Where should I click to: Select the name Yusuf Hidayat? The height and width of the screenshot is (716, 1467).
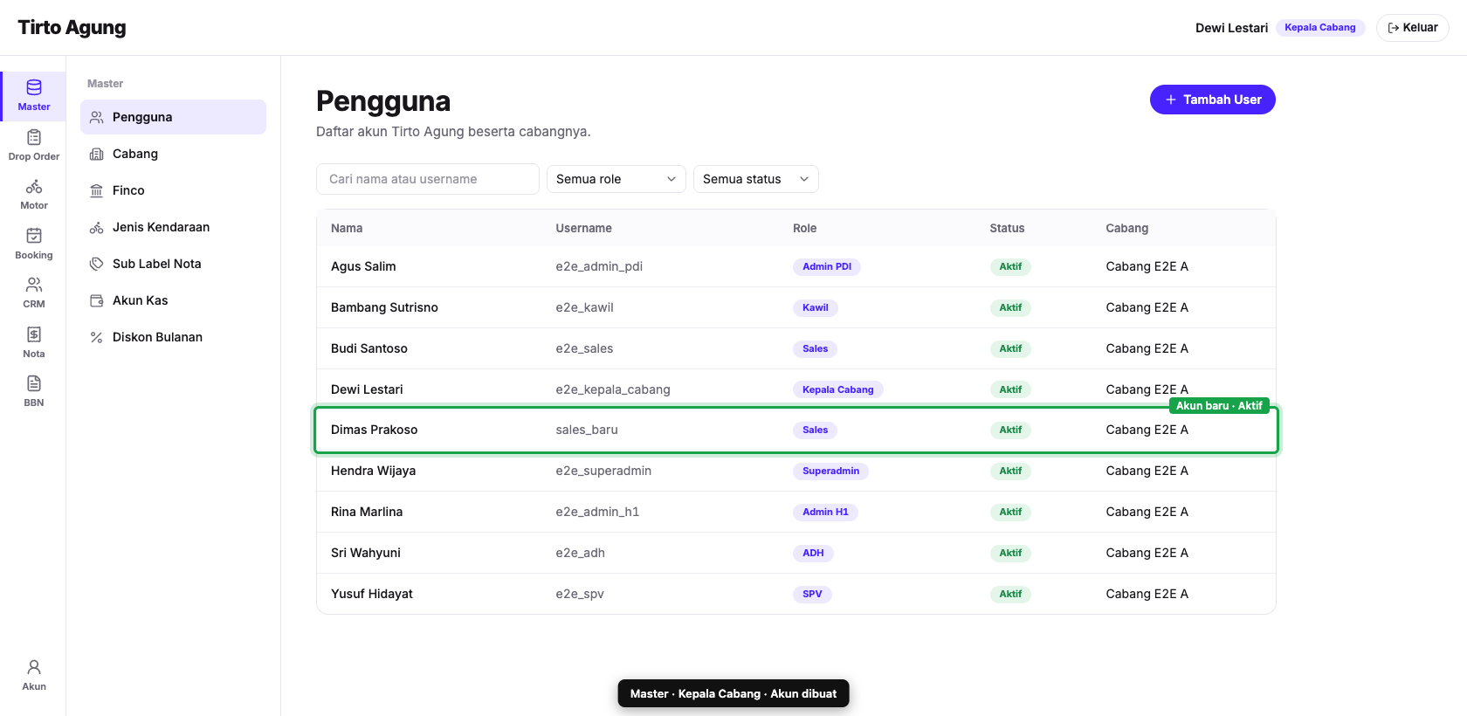coord(372,594)
